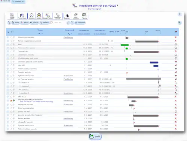Collapse the Zpracovat analýzu subtask group

pos(19,79)
